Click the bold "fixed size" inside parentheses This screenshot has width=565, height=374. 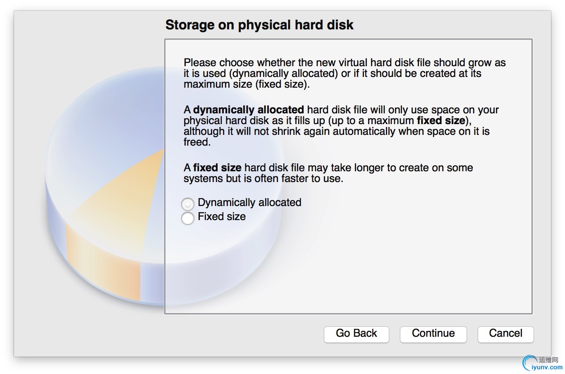point(441,120)
